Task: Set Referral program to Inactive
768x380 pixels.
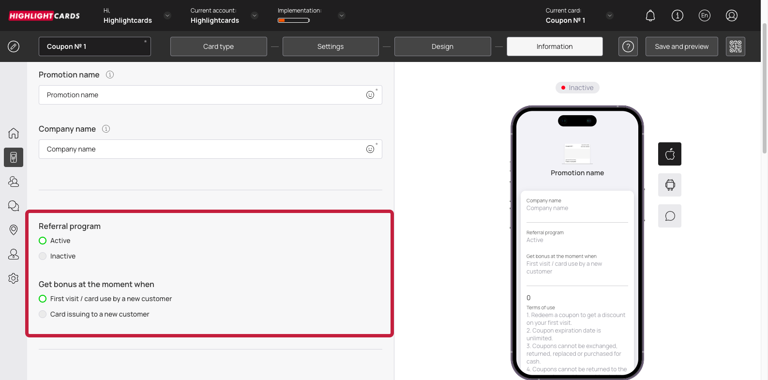Action: click(x=43, y=256)
